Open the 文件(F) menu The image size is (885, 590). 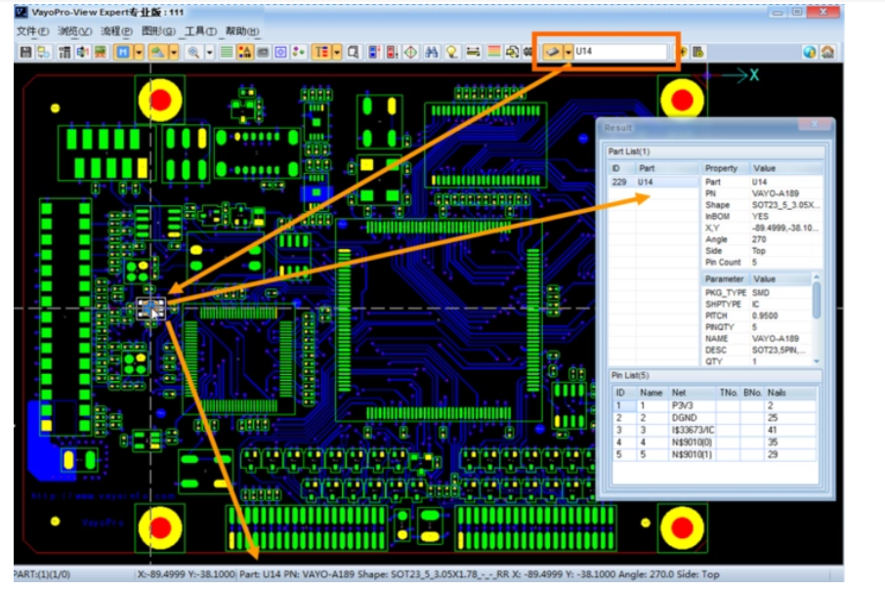[x=32, y=31]
